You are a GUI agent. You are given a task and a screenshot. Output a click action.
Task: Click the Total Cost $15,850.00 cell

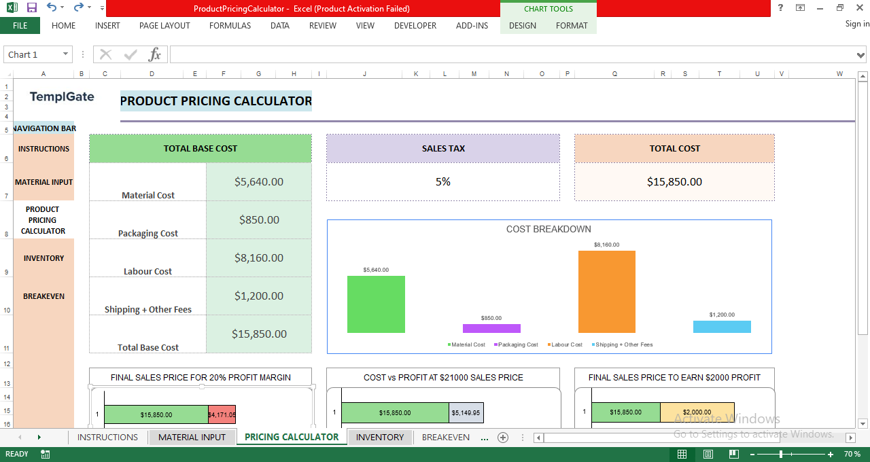pos(674,181)
